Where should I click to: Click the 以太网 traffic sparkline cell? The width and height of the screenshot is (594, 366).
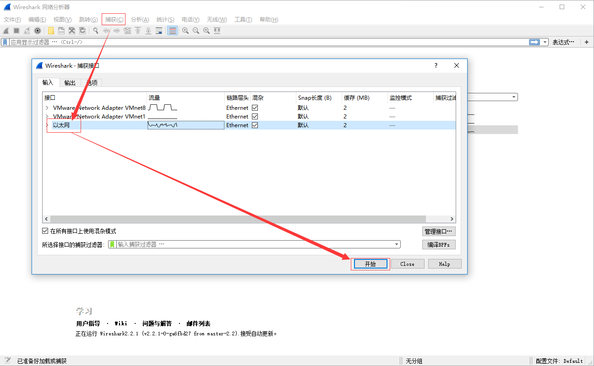tap(185, 125)
